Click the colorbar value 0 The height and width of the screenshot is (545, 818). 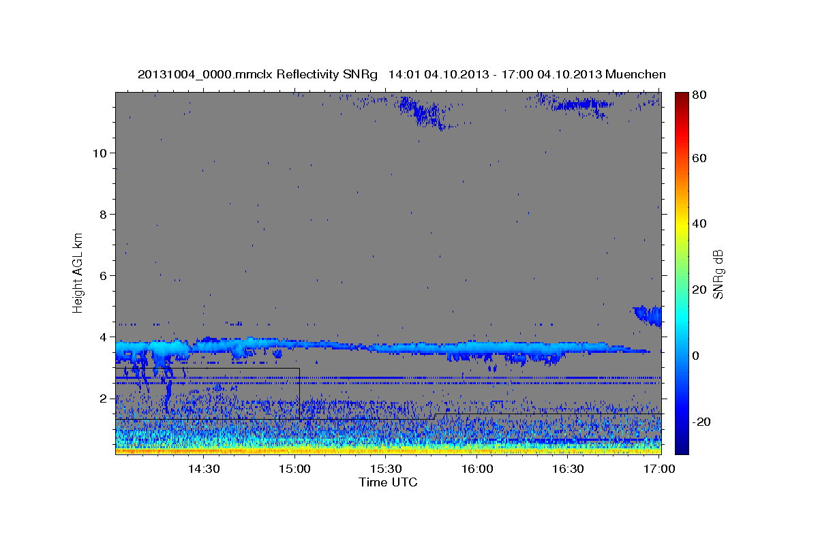697,356
